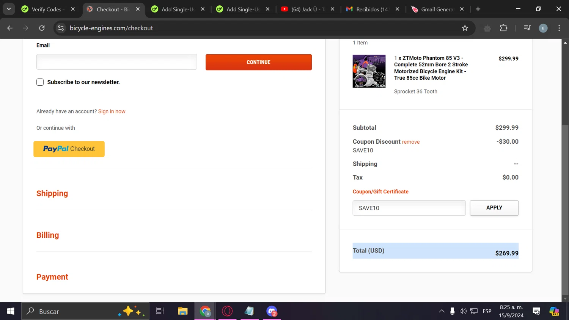Screen dimensions: 569x320
Task: Click APPLY for the coupon code
Action: 494,208
